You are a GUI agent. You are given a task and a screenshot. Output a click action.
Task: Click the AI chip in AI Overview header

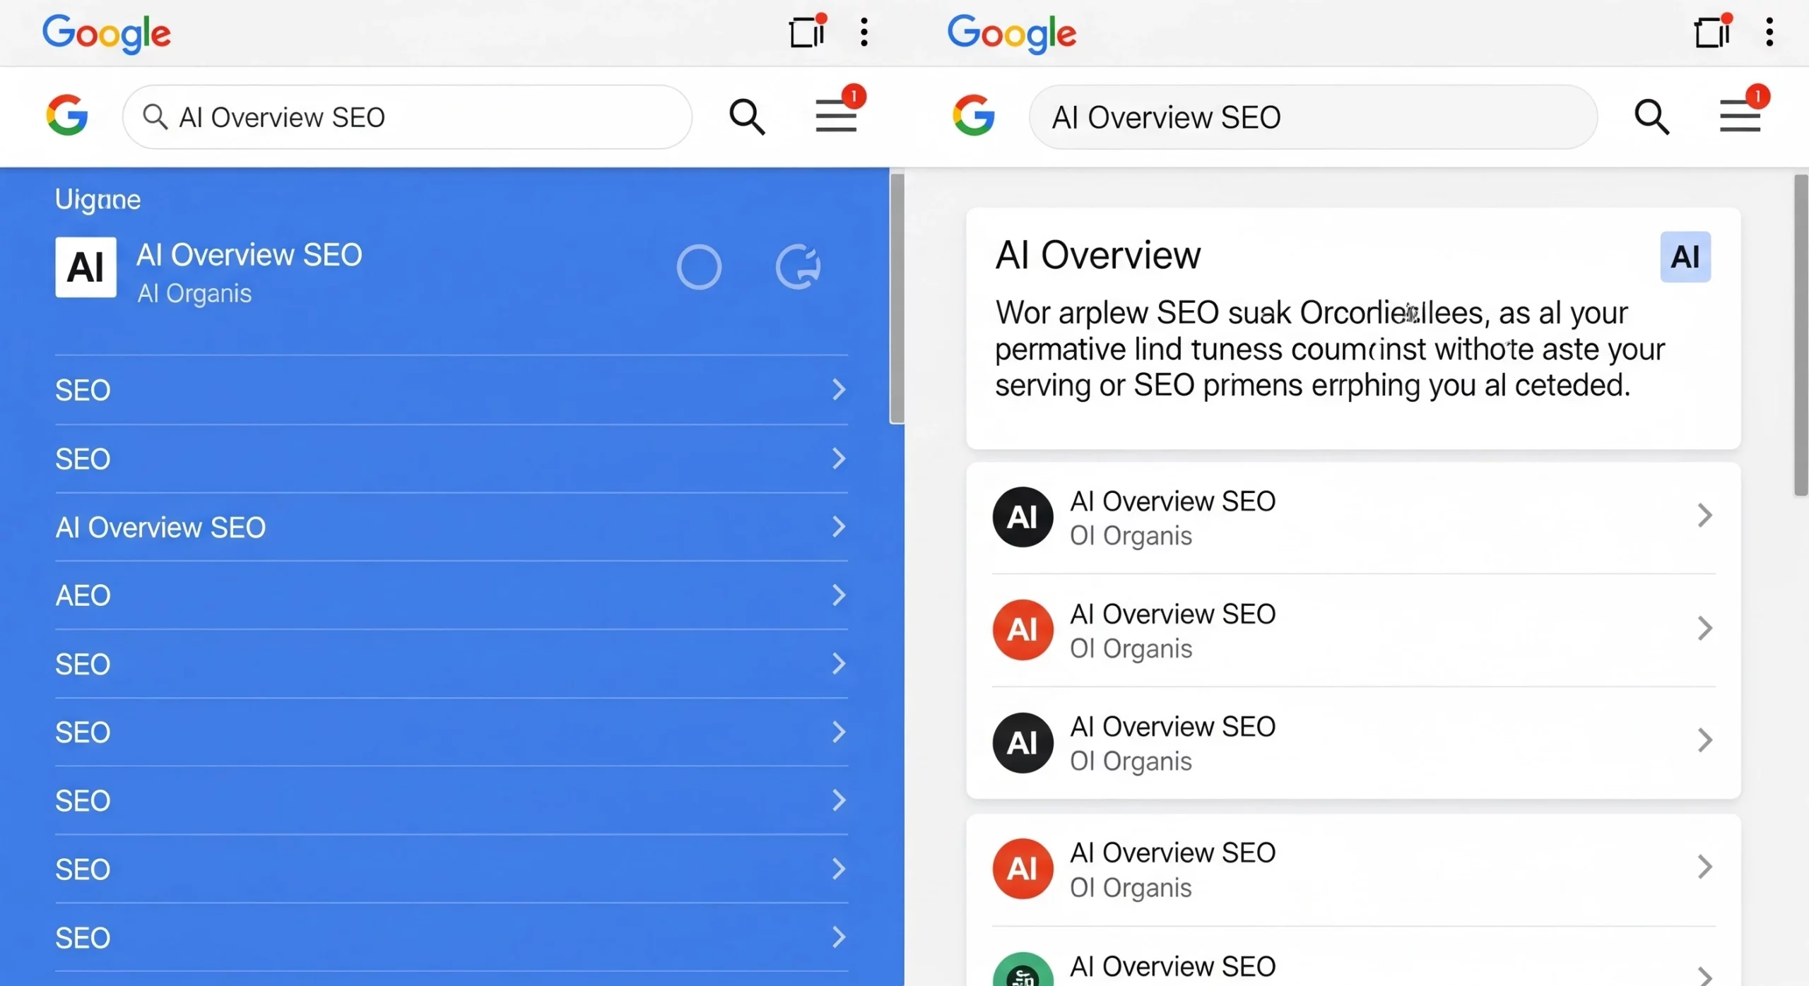pos(1685,256)
